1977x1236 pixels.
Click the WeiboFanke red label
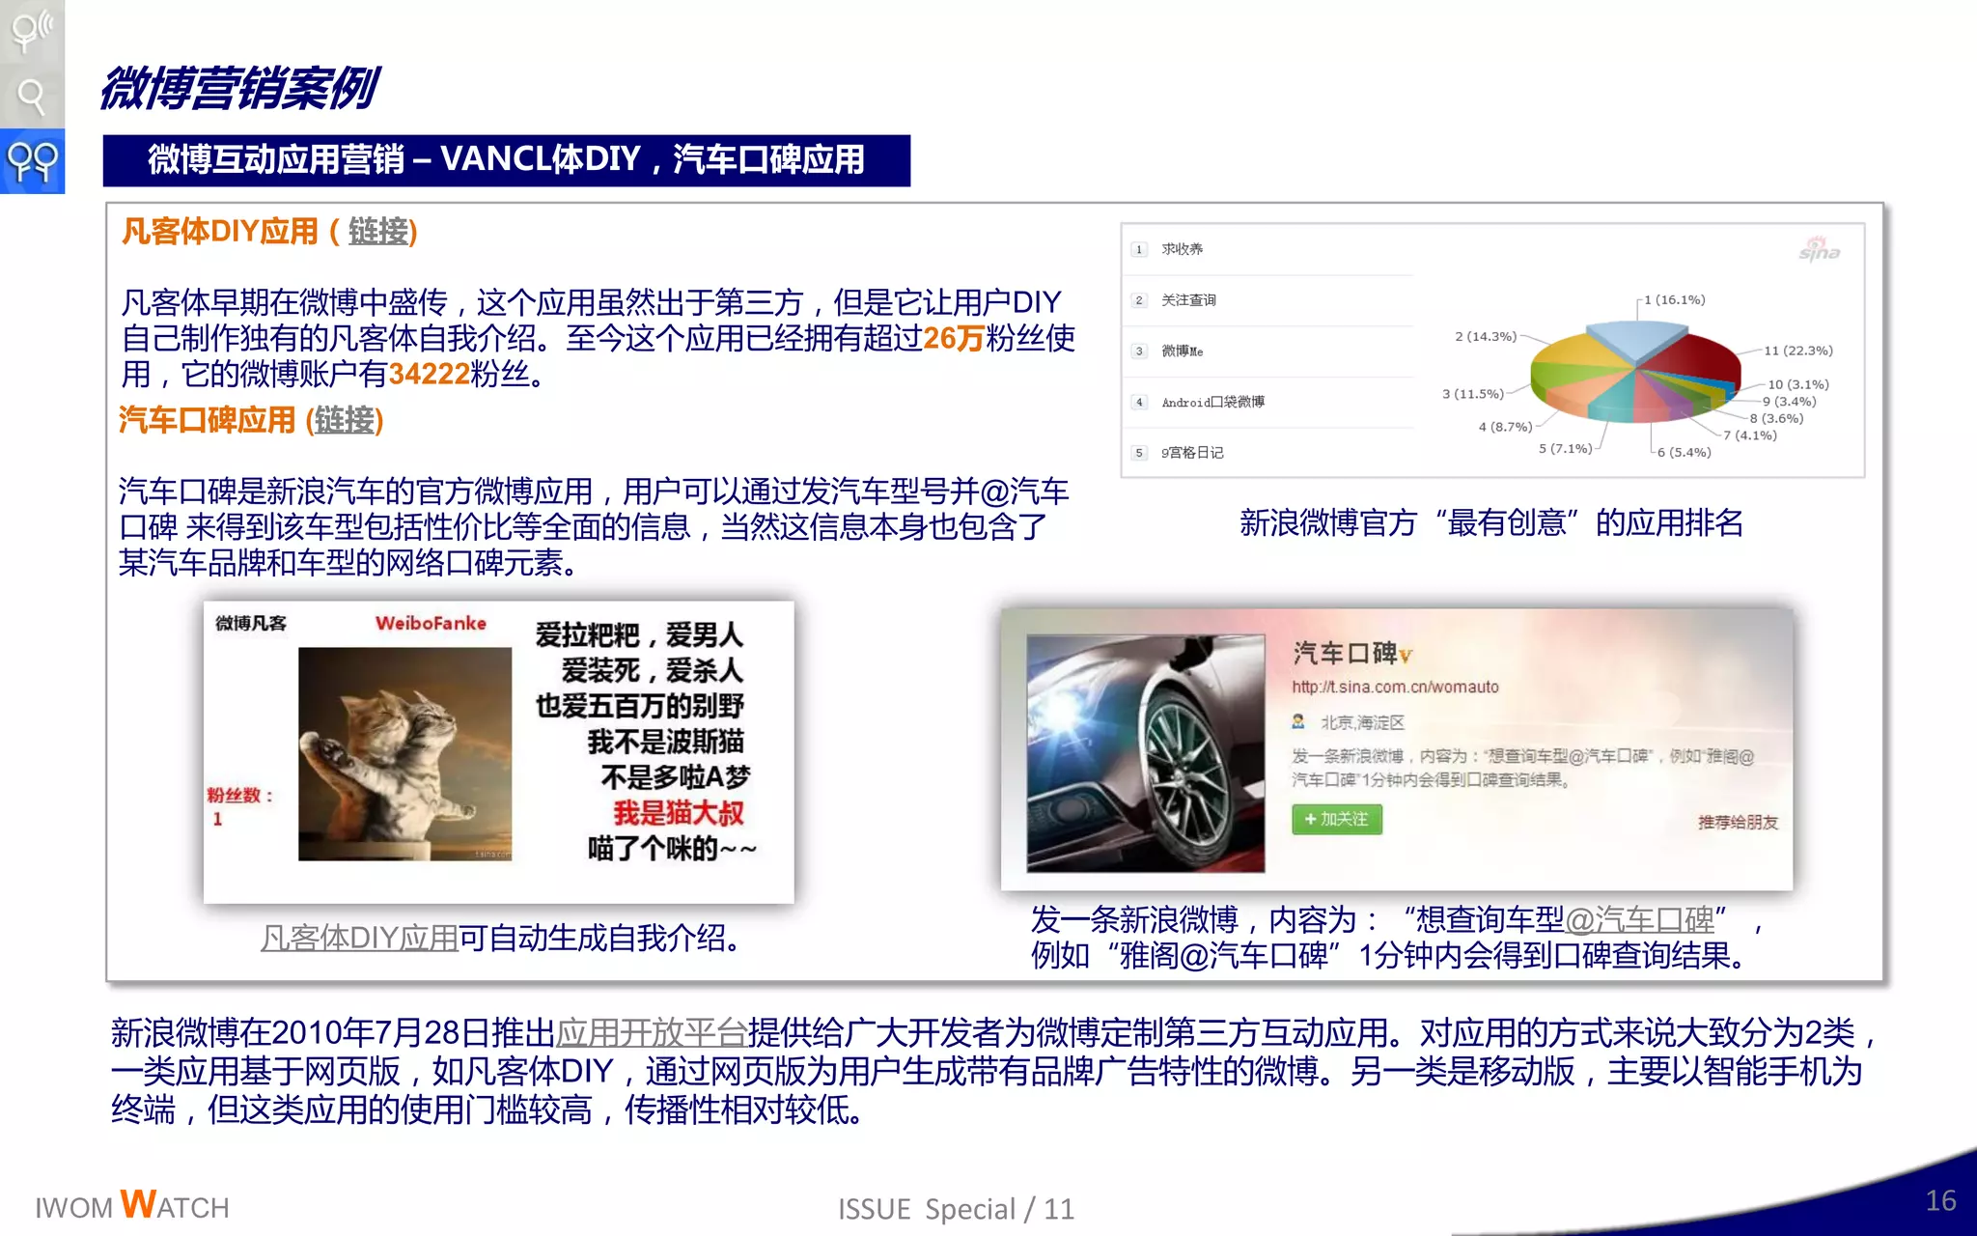[431, 624]
